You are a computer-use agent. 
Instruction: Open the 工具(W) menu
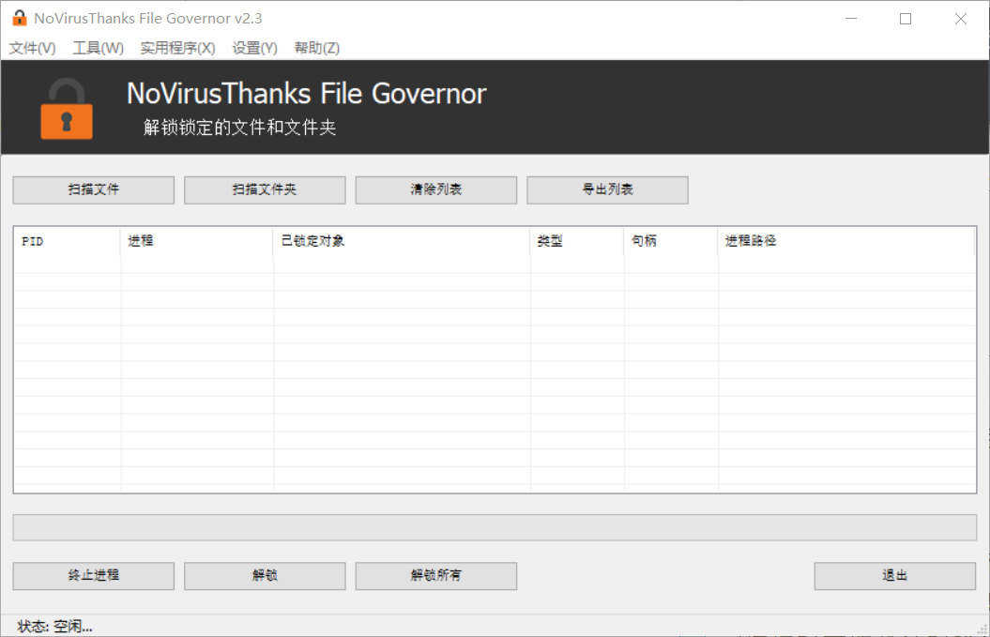pos(98,48)
